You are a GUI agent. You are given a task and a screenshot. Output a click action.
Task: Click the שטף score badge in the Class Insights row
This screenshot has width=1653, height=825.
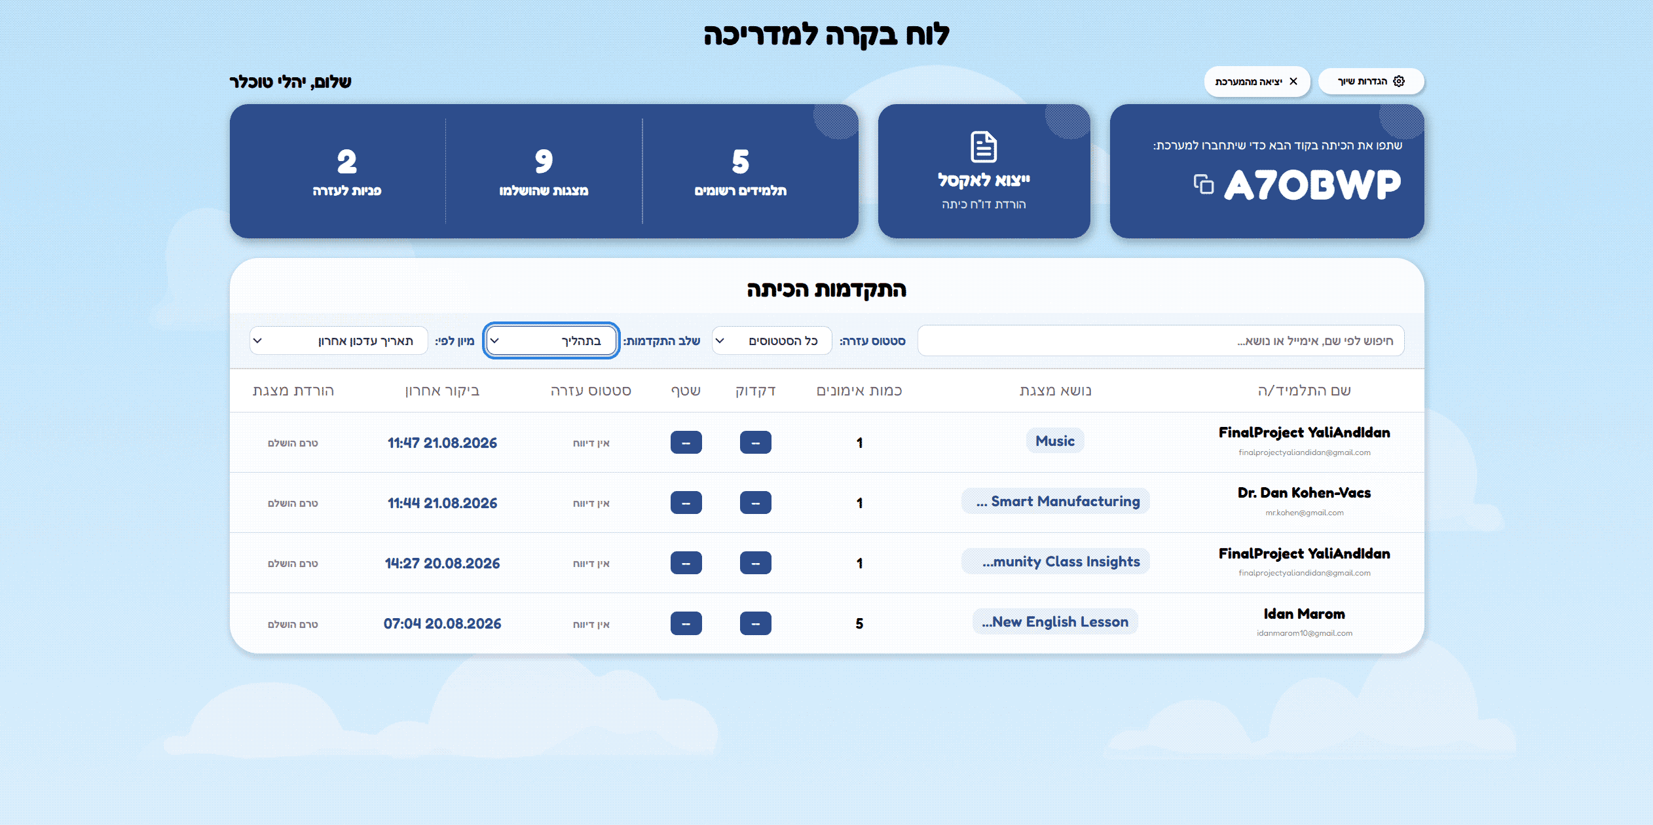pos(686,563)
